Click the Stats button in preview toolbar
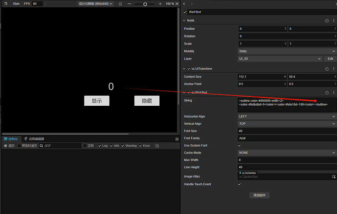 click(16, 3)
